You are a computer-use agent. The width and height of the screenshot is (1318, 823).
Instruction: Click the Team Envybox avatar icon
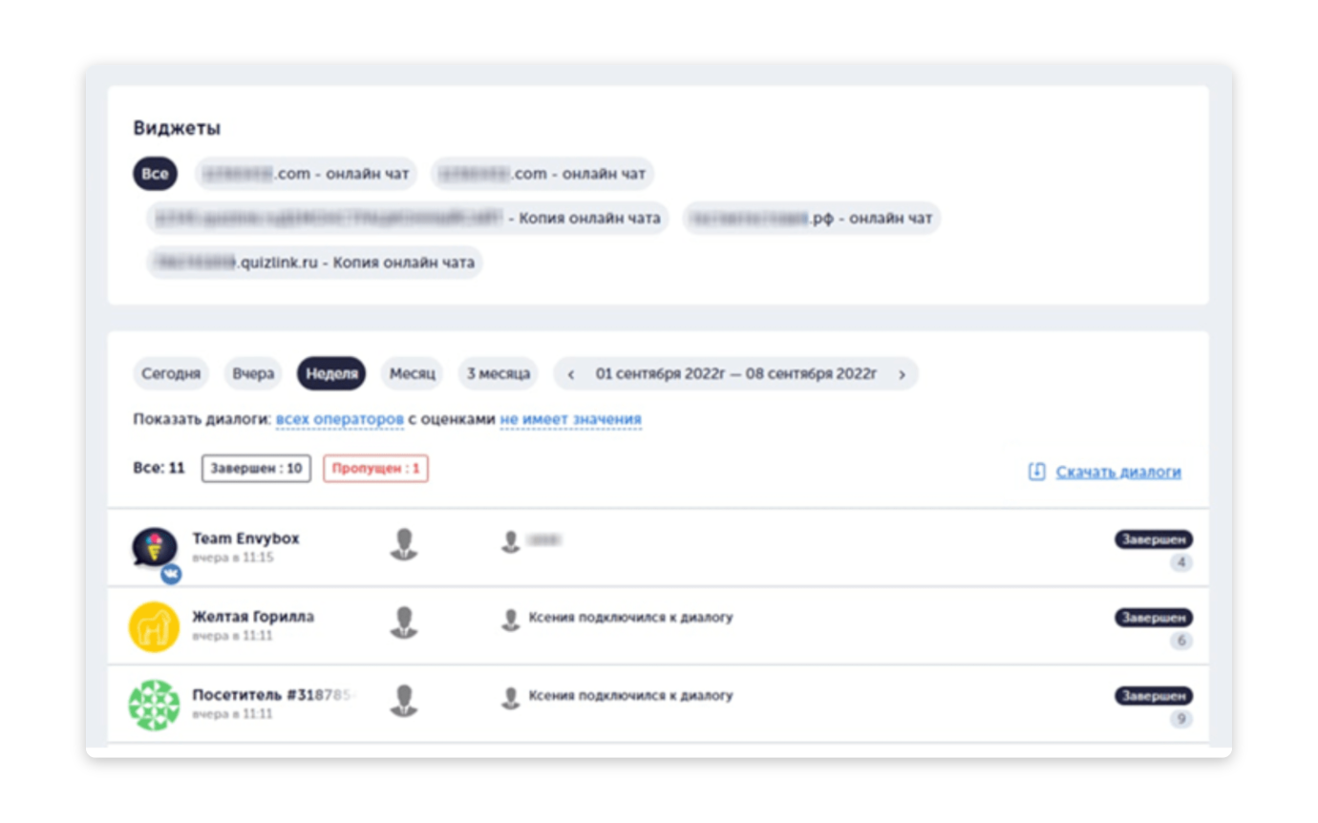click(154, 548)
